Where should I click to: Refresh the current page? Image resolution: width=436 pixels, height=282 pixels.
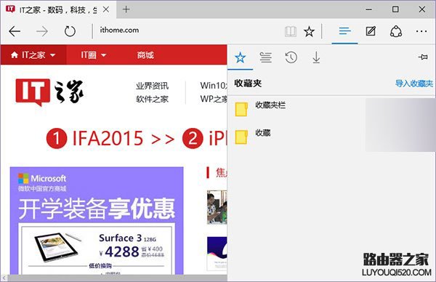(70, 31)
